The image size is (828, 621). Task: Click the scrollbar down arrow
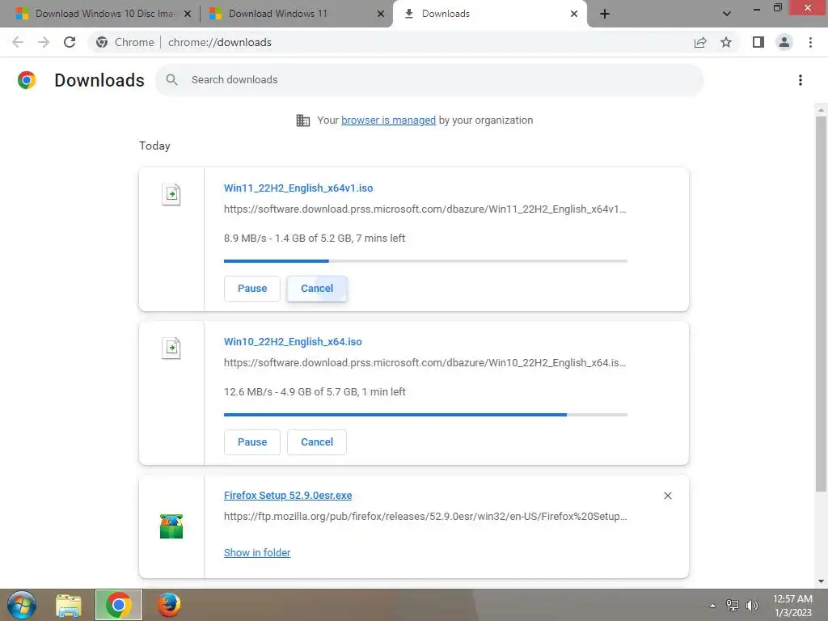821,582
